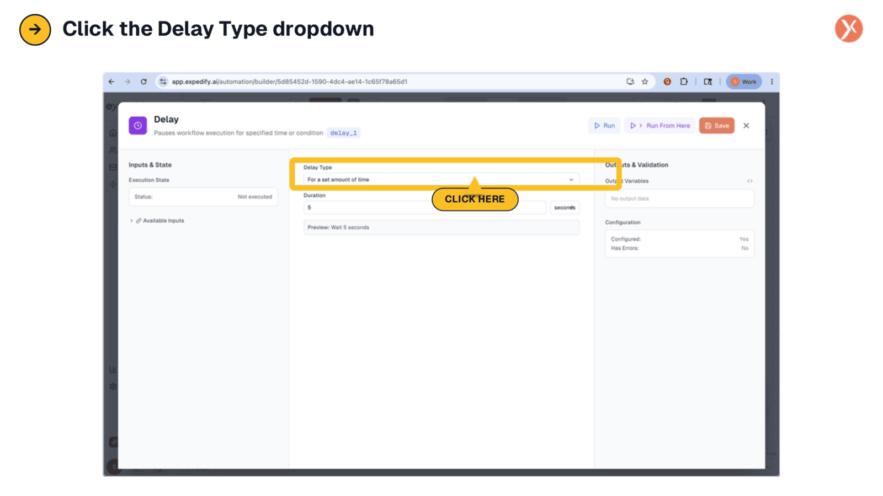Click the Run button

(604, 126)
